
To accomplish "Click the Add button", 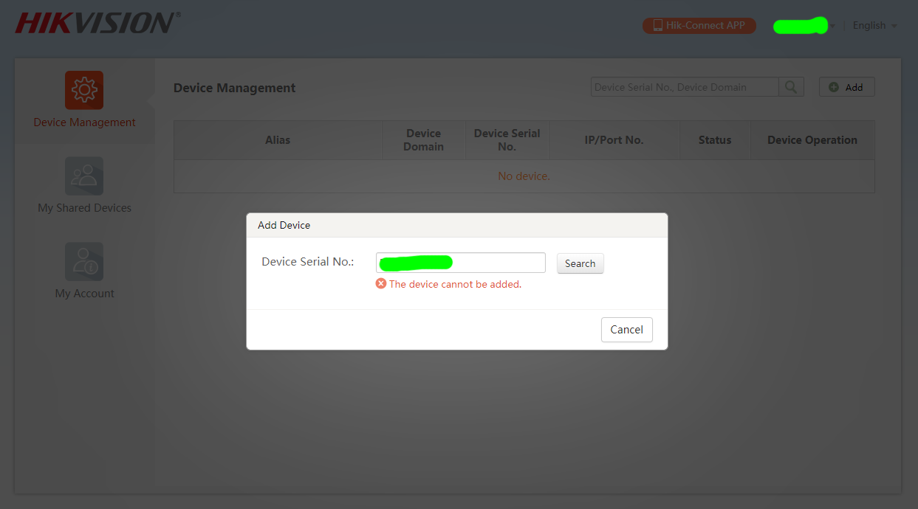I will tap(846, 86).
